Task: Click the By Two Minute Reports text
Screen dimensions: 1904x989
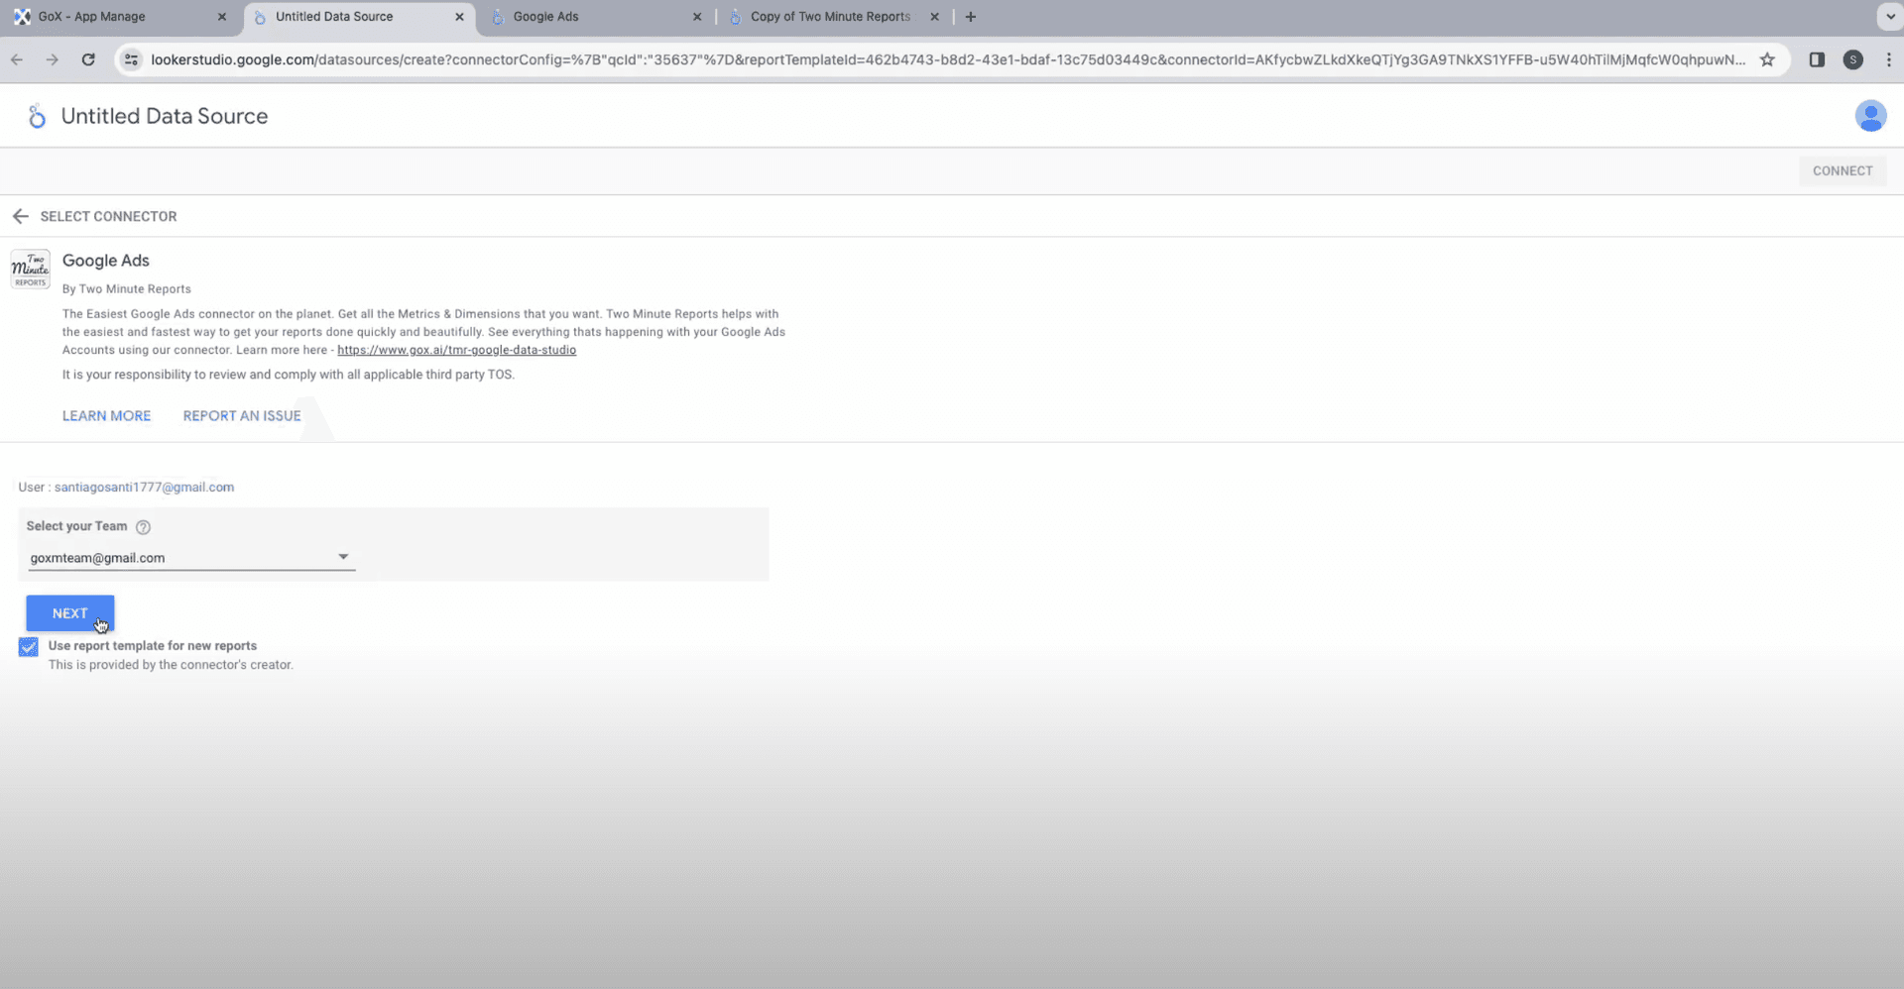Action: point(127,289)
